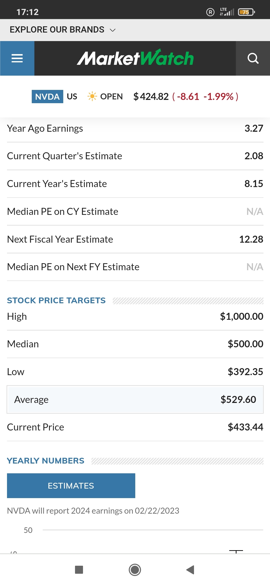Click the MarketWatch logo
This screenshot has width=270, height=586.
tap(135, 58)
